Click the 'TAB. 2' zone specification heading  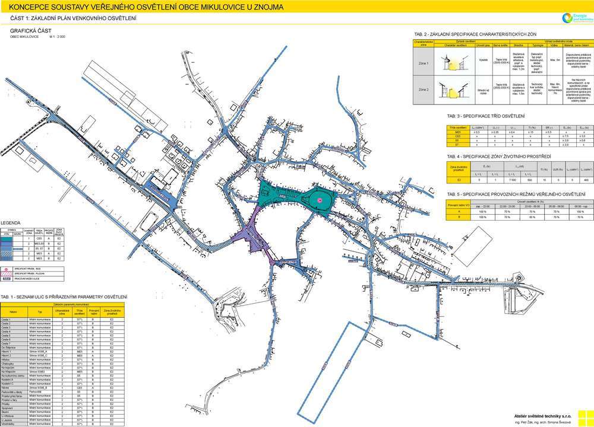point(471,35)
